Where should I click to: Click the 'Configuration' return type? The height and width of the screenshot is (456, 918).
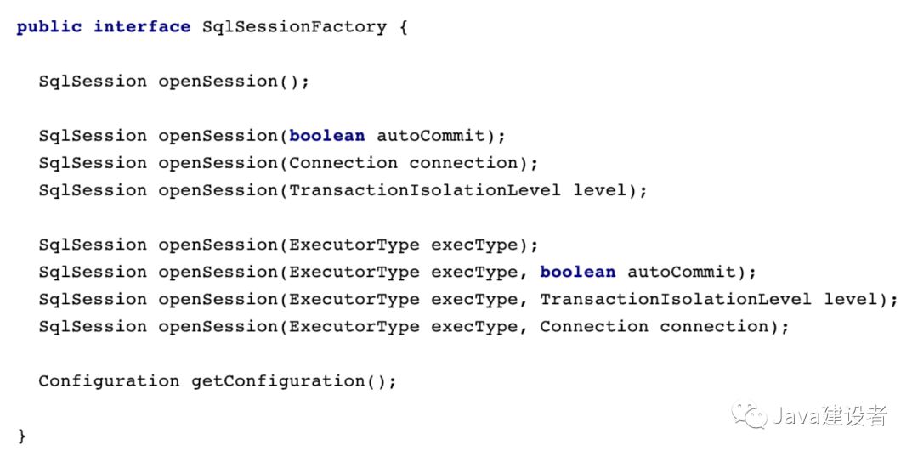point(109,381)
